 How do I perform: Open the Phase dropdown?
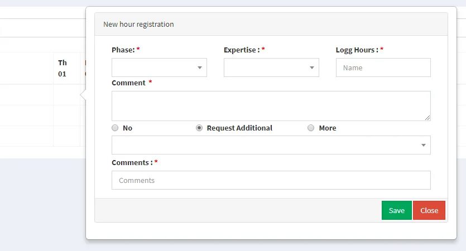coord(159,67)
